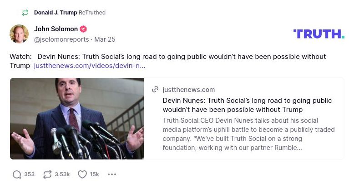Click the John Solomon display name
The height and width of the screenshot is (188, 354).
point(56,29)
